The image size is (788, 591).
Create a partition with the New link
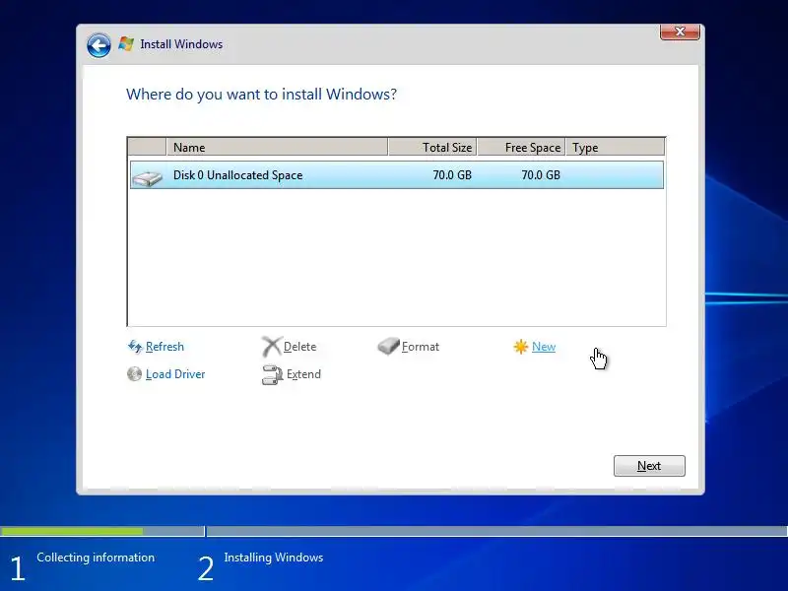544,347
